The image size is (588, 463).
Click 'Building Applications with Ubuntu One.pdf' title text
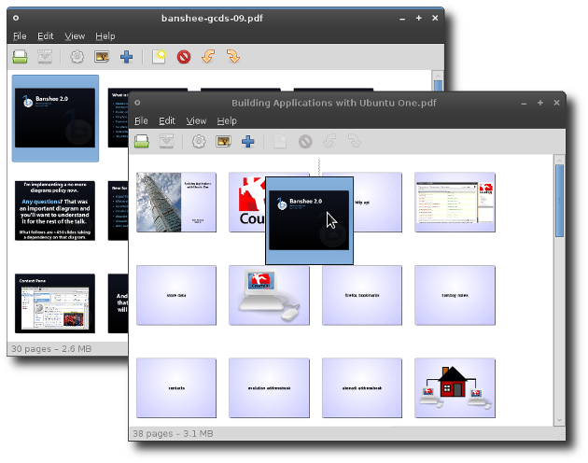click(x=334, y=103)
